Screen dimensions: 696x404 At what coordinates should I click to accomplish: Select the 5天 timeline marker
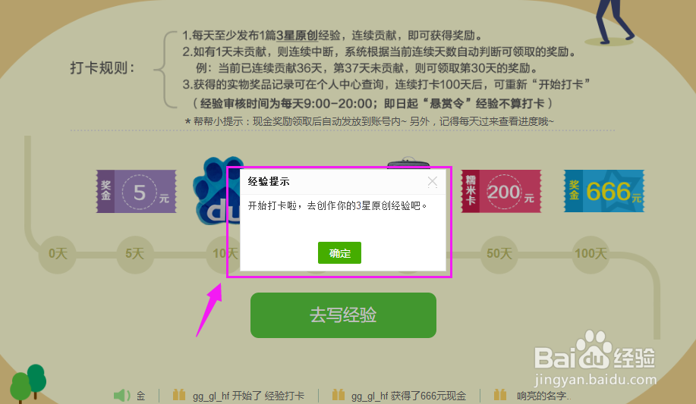point(134,254)
